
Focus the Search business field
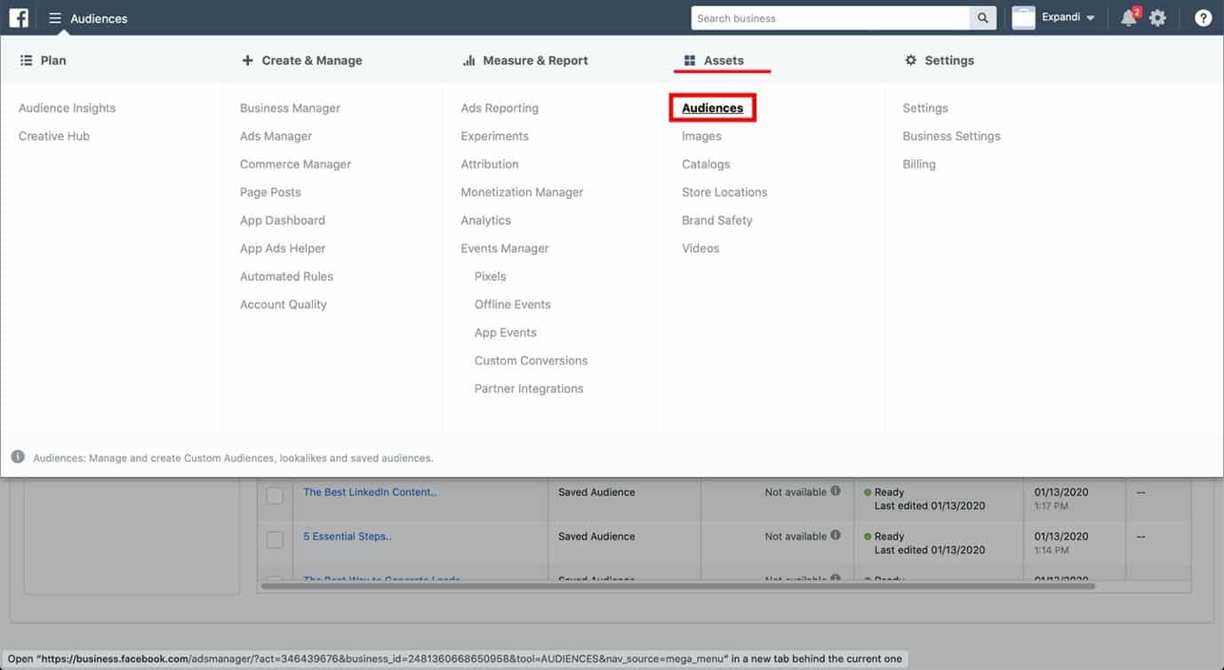(x=830, y=18)
